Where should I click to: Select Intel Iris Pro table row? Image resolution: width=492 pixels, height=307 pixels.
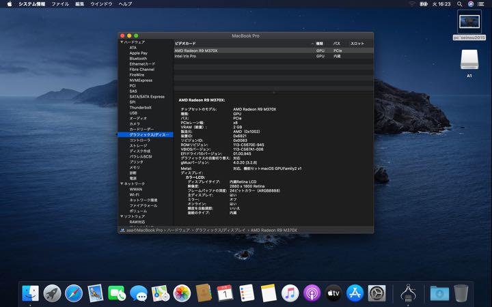pos(273,56)
